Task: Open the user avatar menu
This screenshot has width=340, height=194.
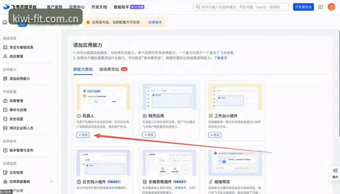Action: click(331, 7)
